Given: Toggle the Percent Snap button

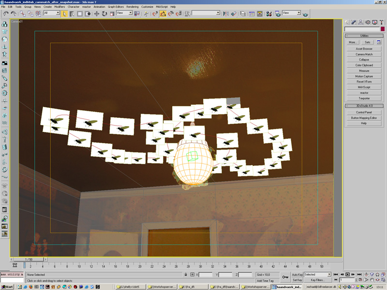Looking at the screenshot, I should [x=171, y=14].
